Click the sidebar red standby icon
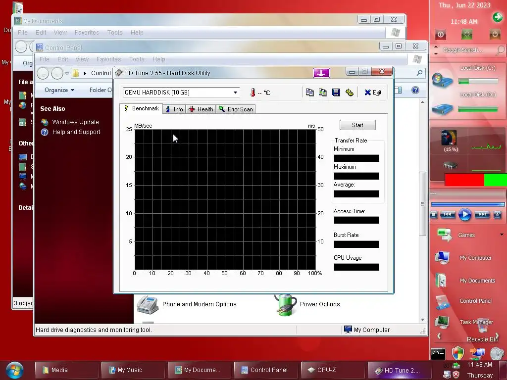The height and width of the screenshot is (380, 507). pos(440,34)
